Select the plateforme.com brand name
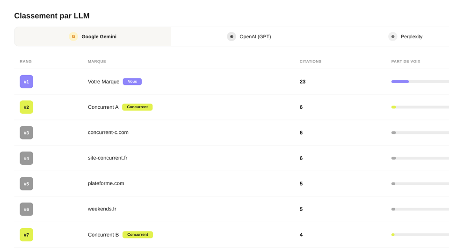 tap(106, 183)
